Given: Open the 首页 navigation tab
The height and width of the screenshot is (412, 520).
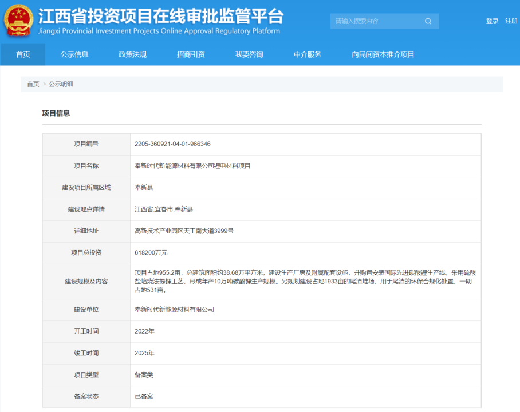Looking at the screenshot, I should (22, 54).
